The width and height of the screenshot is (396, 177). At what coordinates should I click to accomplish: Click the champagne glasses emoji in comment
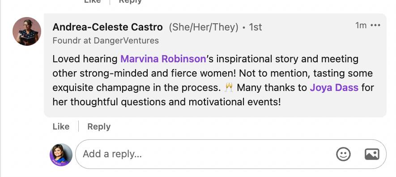229,87
